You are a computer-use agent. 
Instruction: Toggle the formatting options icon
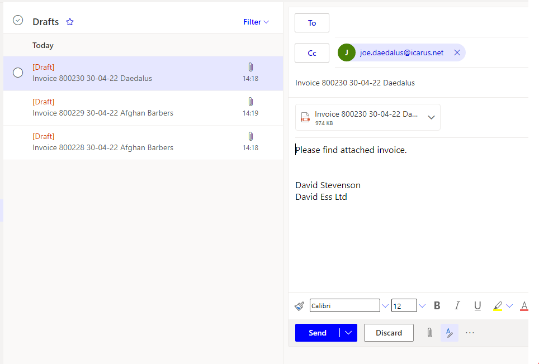(449, 333)
